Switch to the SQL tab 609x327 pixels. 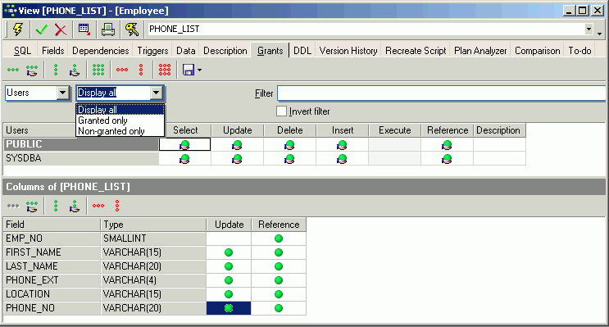click(22, 51)
